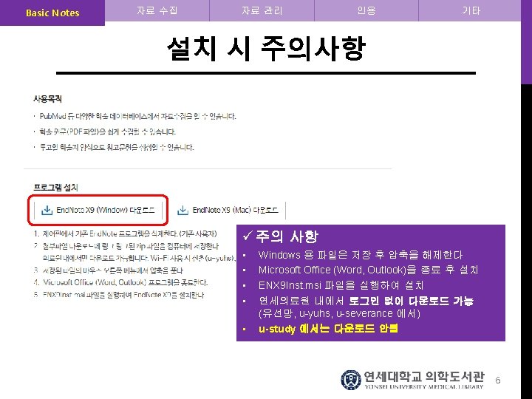Click the 연세대학교 의학도서관 footer text

(424, 377)
